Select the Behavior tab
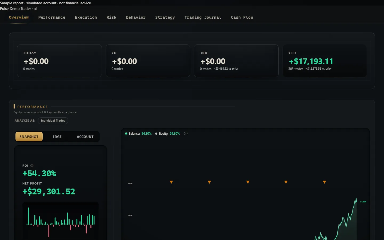 pyautogui.click(x=136, y=17)
